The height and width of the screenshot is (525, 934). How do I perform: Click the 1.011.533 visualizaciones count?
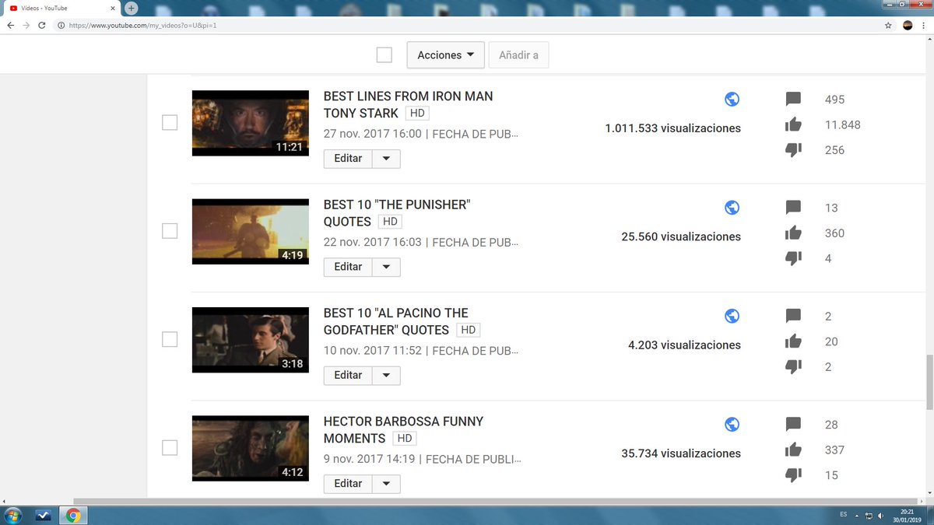(672, 128)
